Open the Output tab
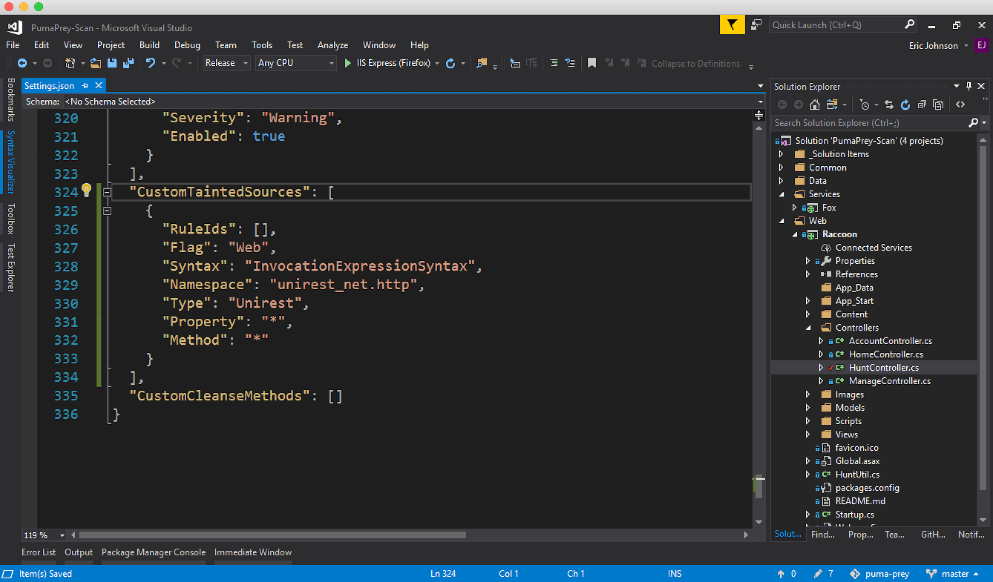The height and width of the screenshot is (582, 993). point(78,552)
